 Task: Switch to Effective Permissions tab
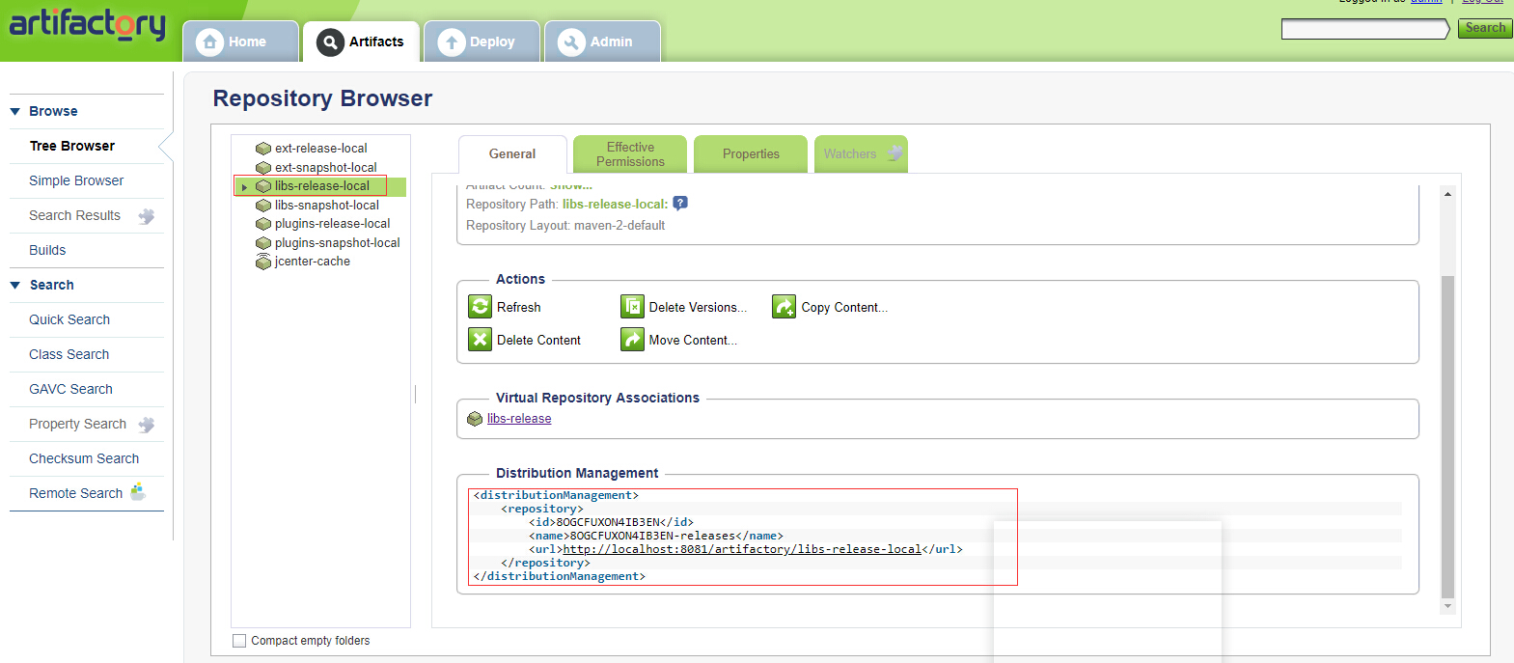pyautogui.click(x=630, y=154)
